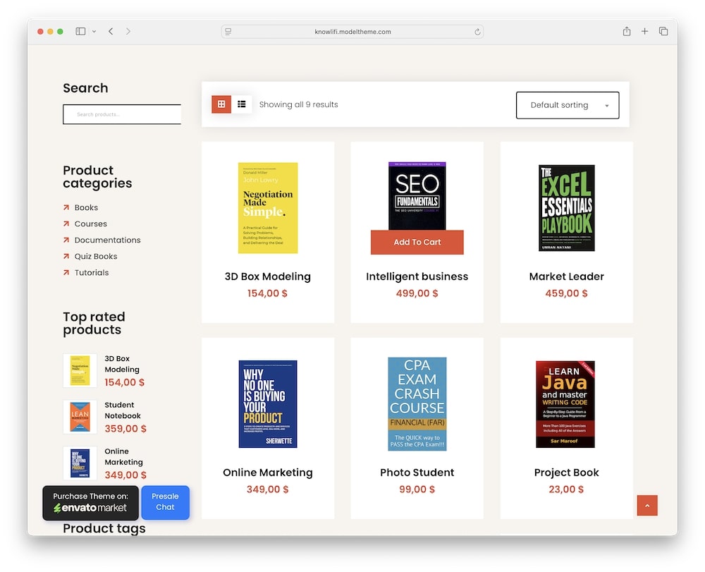Open top rated Student Notebook thumbnail
705x572 pixels.
[80, 417]
